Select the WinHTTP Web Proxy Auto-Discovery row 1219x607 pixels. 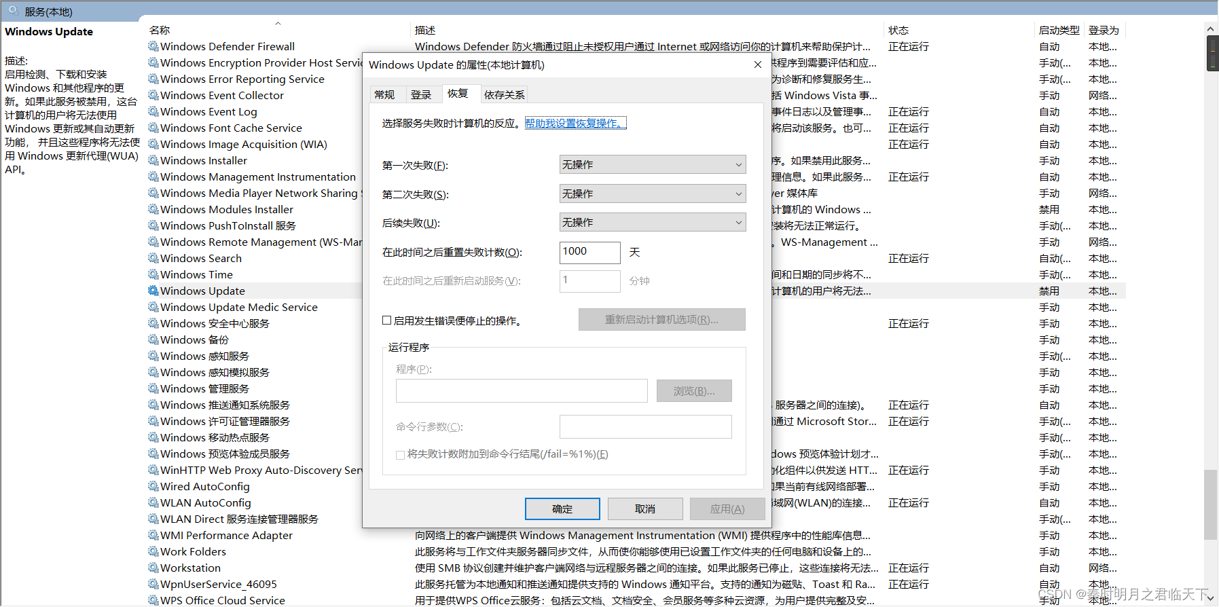[x=255, y=470]
